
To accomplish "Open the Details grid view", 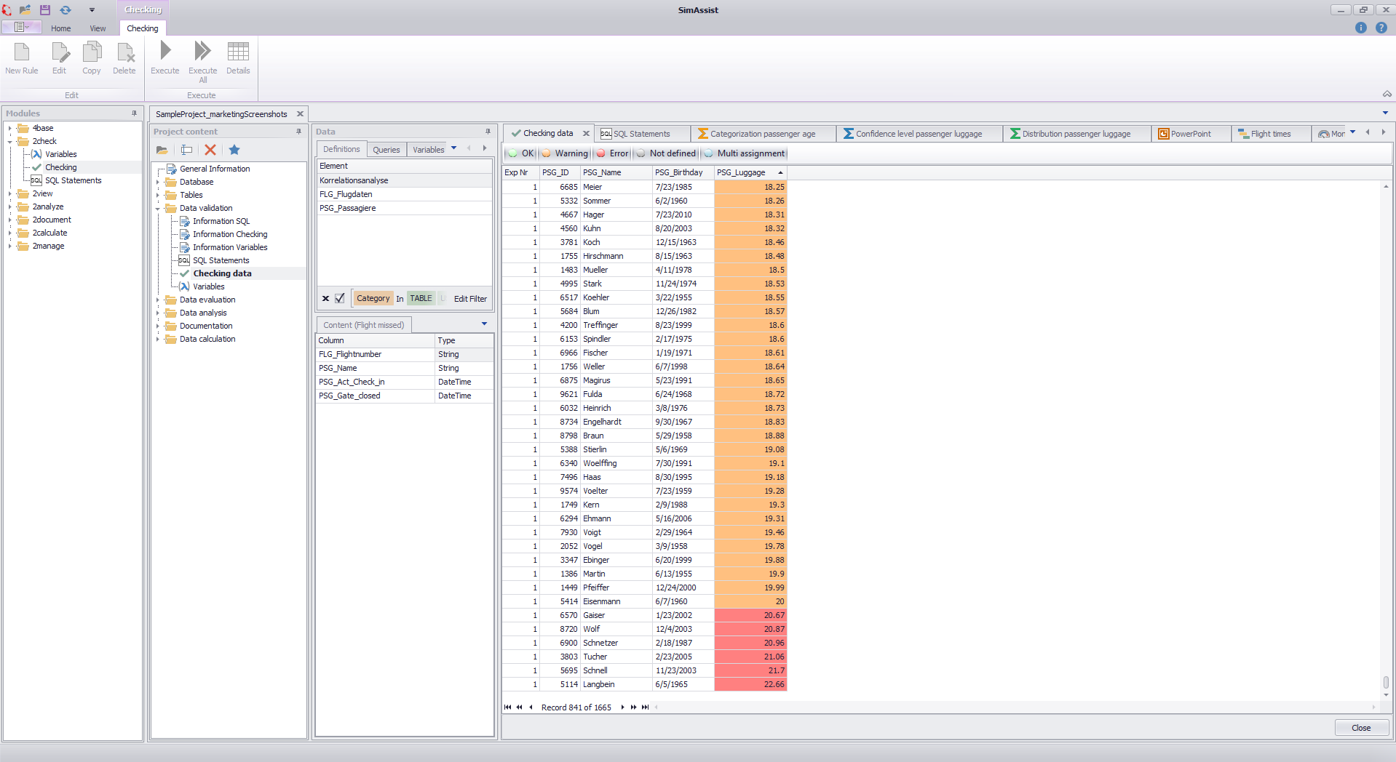I will [238, 58].
